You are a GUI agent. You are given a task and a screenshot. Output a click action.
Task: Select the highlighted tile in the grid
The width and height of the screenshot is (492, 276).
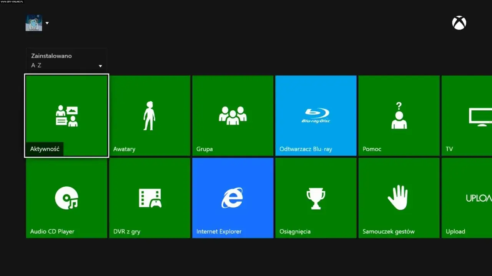(66, 115)
